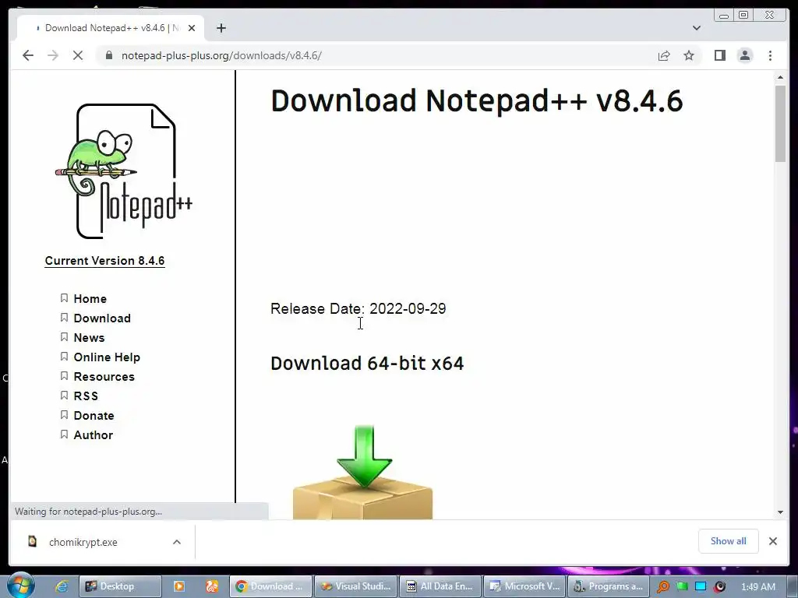
Task: Switch to Chrome Download taskbar button
Action: 270,586
